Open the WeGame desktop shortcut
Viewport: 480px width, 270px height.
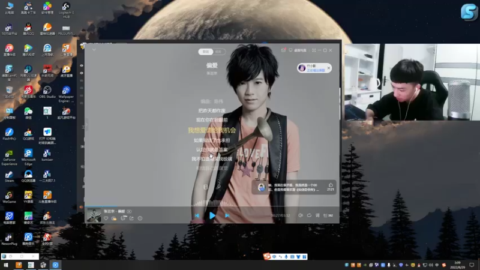pyautogui.click(x=9, y=197)
